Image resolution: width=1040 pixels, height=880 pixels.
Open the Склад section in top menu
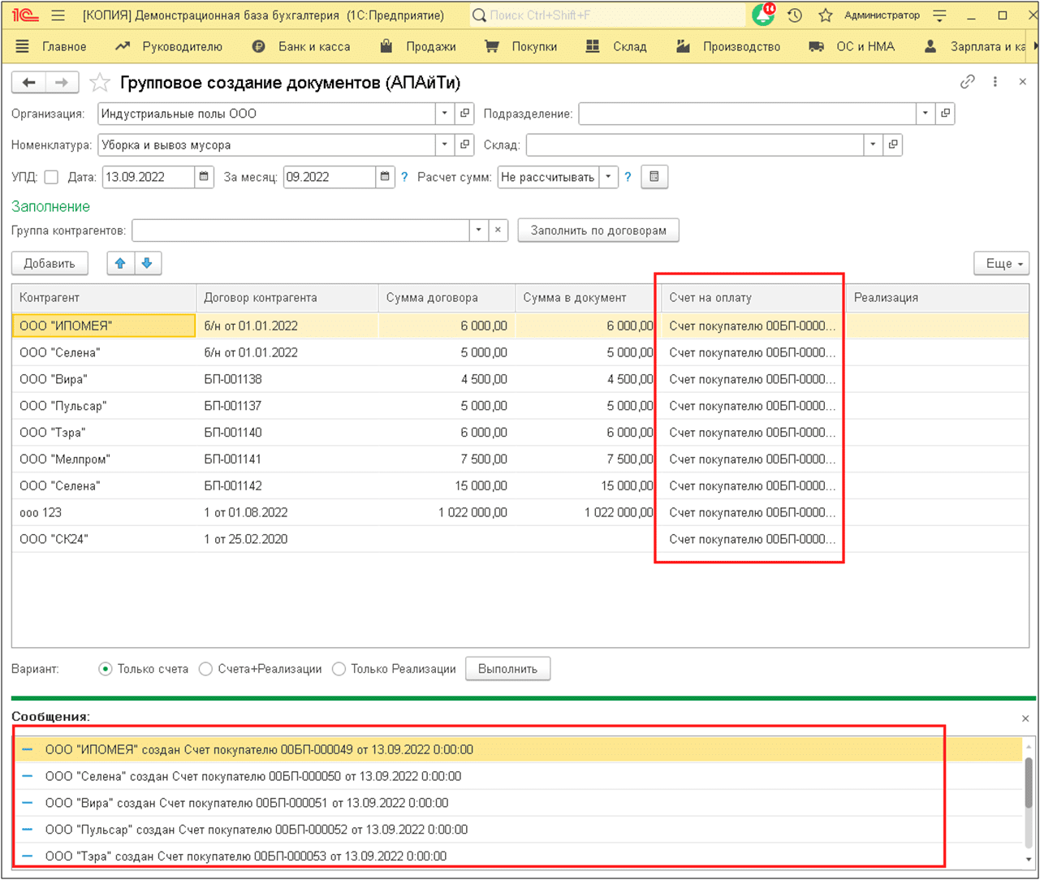tap(616, 46)
